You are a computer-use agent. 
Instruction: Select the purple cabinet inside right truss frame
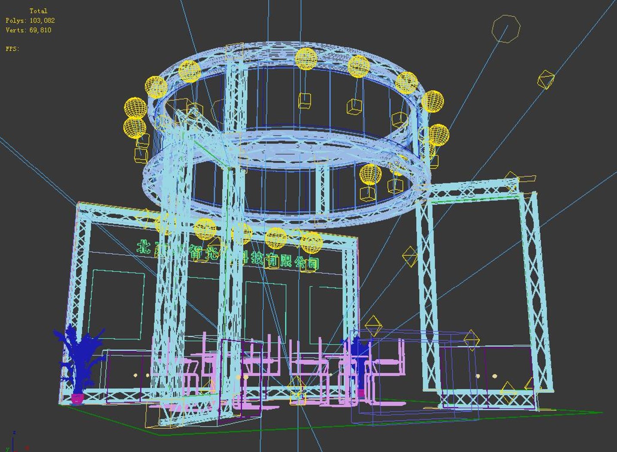pos(487,377)
